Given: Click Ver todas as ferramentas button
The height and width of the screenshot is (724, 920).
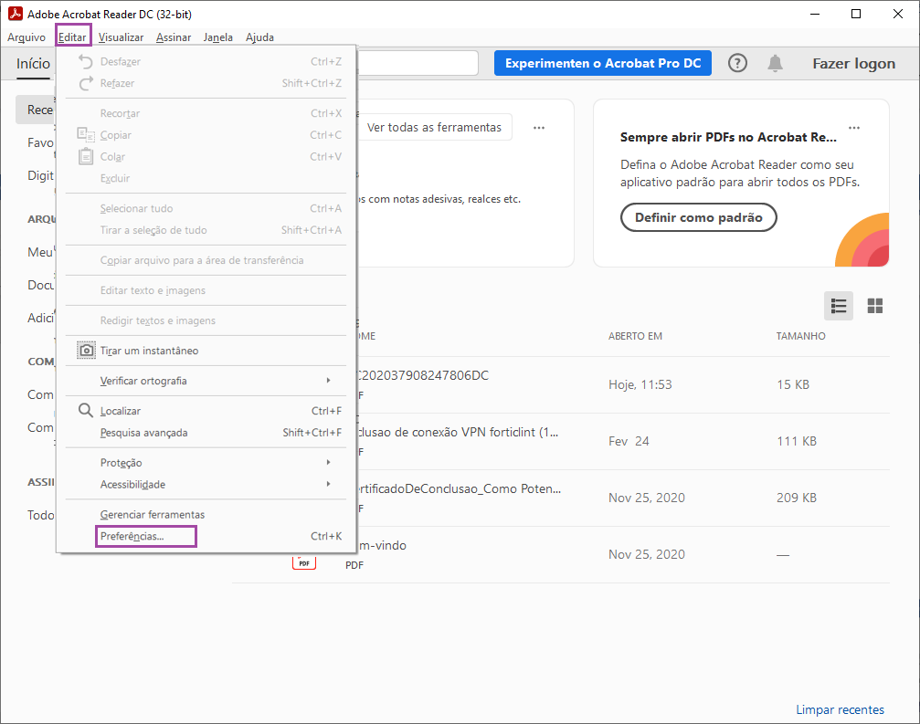Looking at the screenshot, I should pyautogui.click(x=434, y=127).
